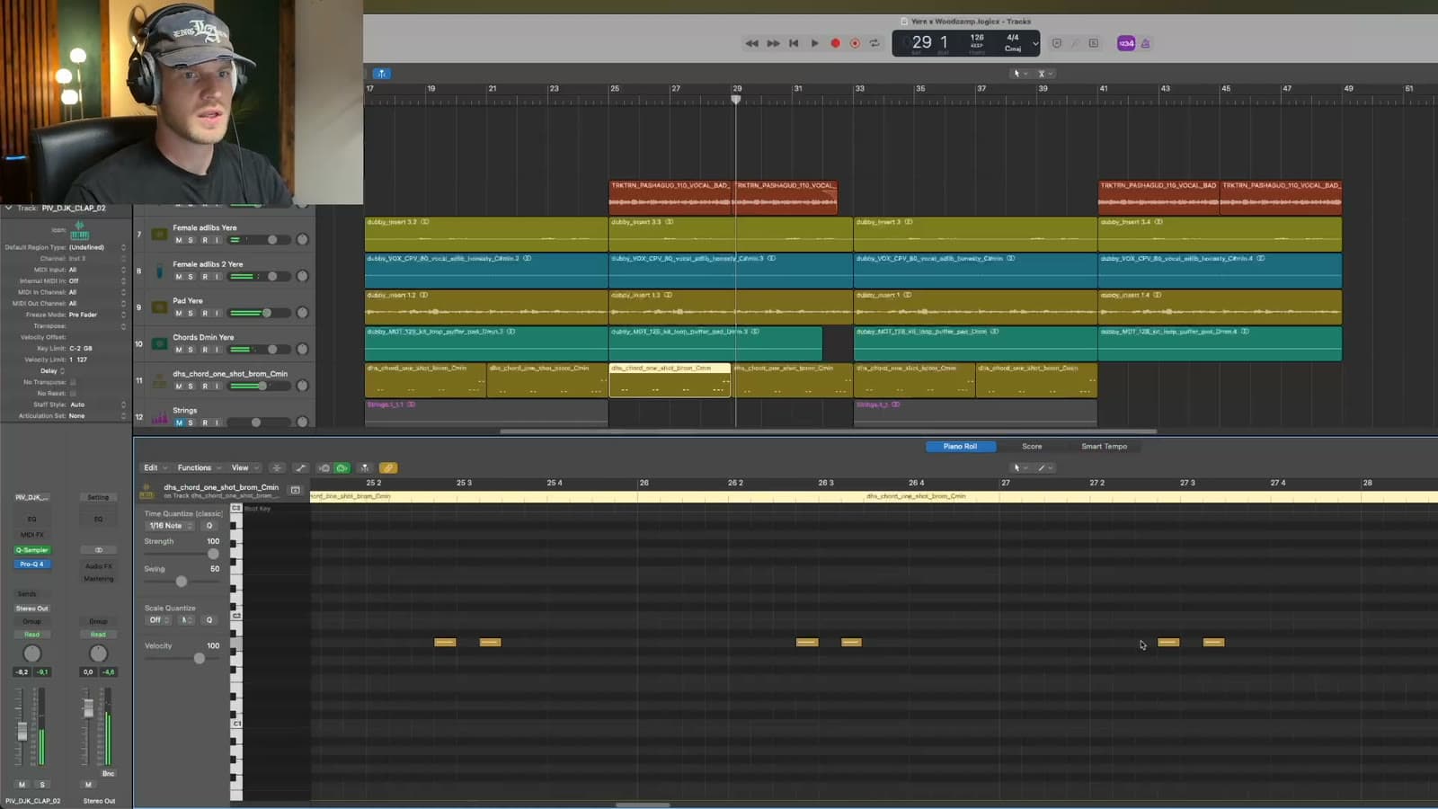
Task: Open the Pro-Q 4 plugin slot
Action: (31, 564)
